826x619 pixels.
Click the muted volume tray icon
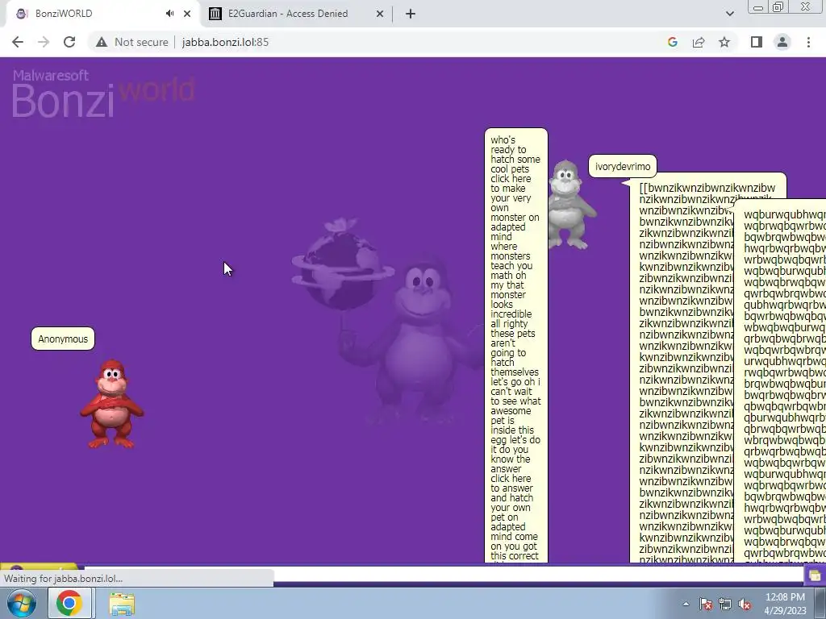pyautogui.click(x=745, y=604)
